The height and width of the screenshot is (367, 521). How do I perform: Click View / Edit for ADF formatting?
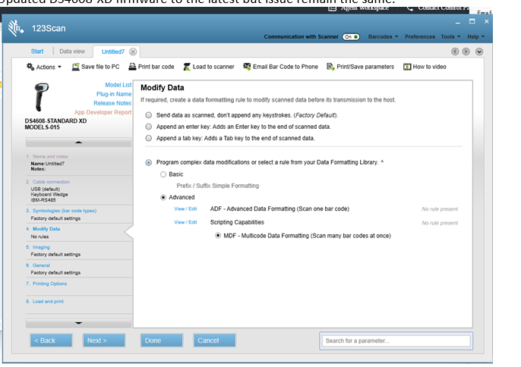pos(185,209)
